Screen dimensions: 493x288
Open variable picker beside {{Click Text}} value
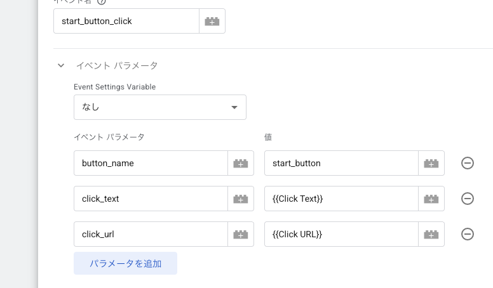(431, 199)
